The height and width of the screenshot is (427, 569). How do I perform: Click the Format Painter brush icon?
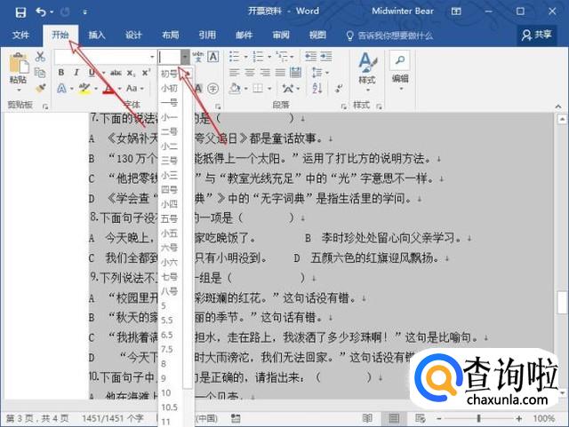click(x=40, y=89)
